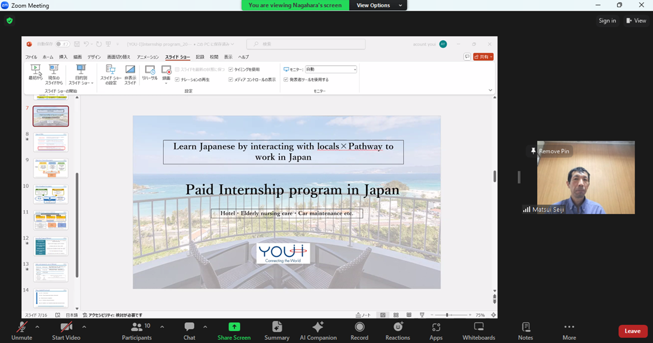Screen dimensions: 653x343
Task: Turn on camera with Start Video
Action: click(66, 330)
